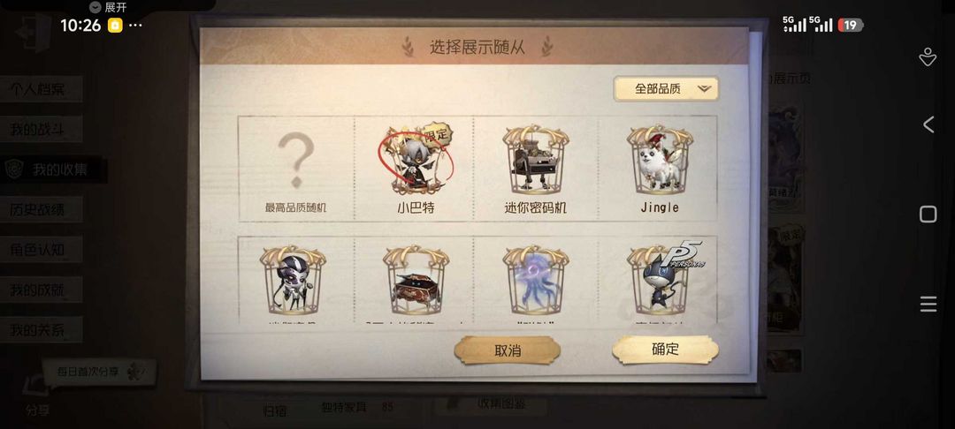Viewport: 955px width, 429px height.
Task: Choose the purple jellyfish pet
Action: [535, 280]
